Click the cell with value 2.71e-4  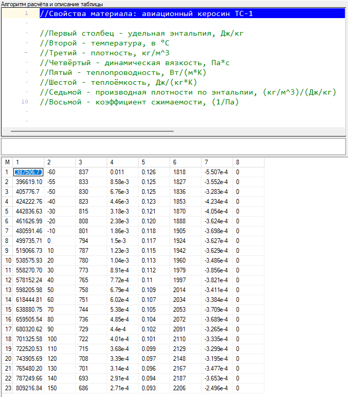[x=122, y=388]
